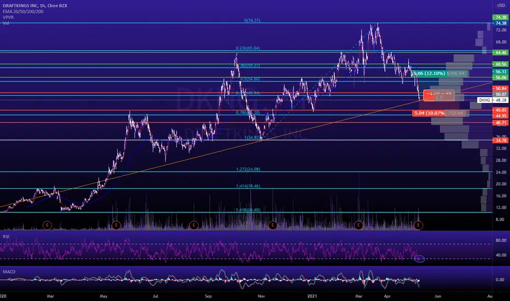Click the USD currency label on price axis
Image resolution: width=510 pixels, height=301 pixels.
pos(501,5)
